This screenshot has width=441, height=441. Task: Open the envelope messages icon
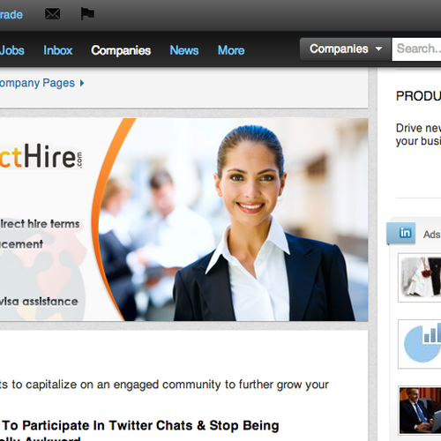pyautogui.click(x=52, y=14)
